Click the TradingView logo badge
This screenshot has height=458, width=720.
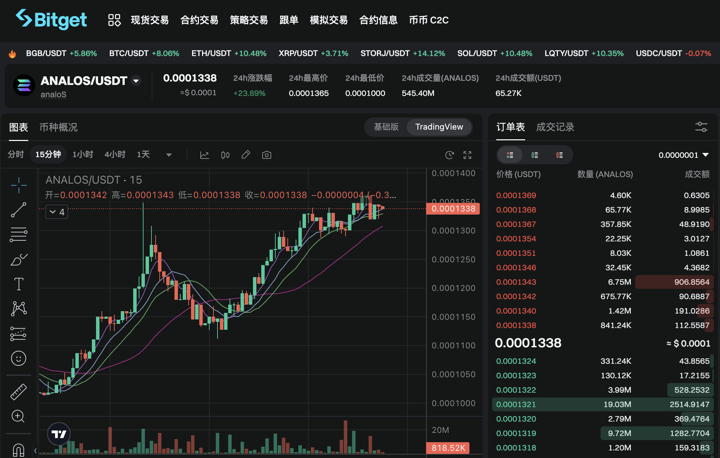click(x=59, y=434)
